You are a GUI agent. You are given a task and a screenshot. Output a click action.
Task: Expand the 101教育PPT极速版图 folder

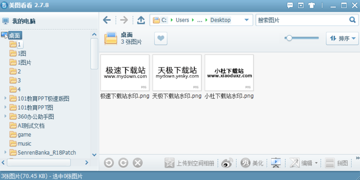5,98
